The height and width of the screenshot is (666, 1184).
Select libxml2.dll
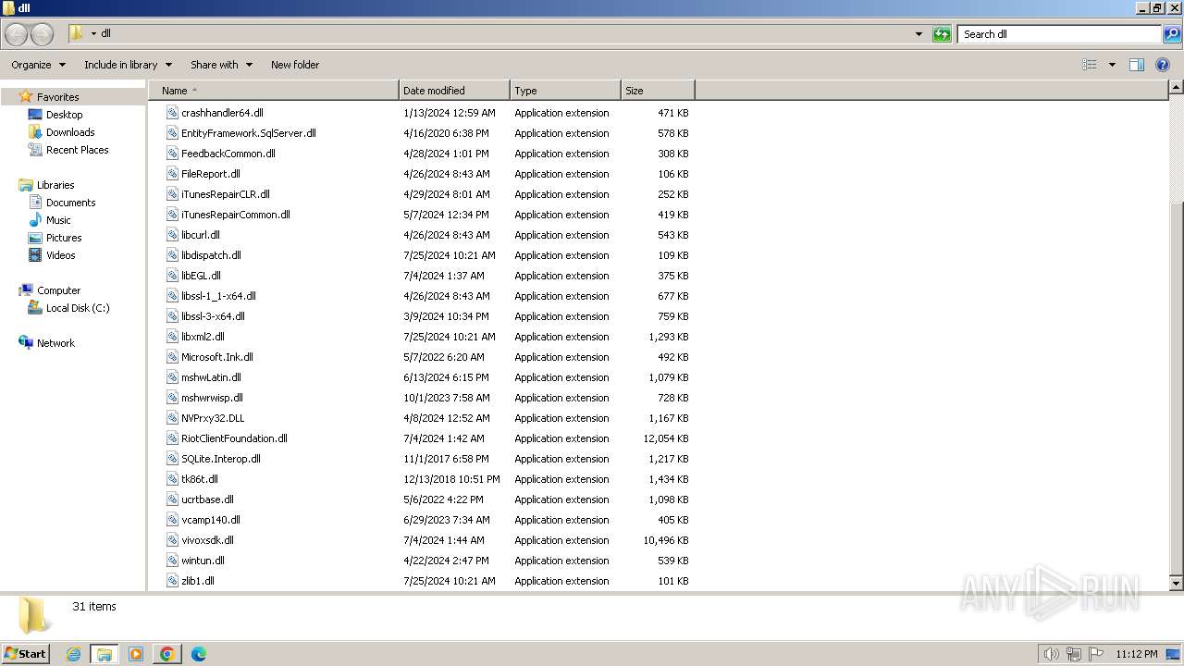click(203, 337)
